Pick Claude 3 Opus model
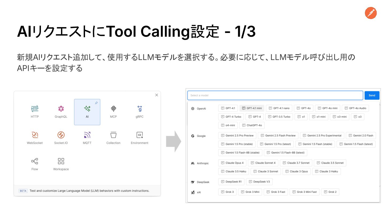The width and height of the screenshot is (385, 217). pos(297,171)
